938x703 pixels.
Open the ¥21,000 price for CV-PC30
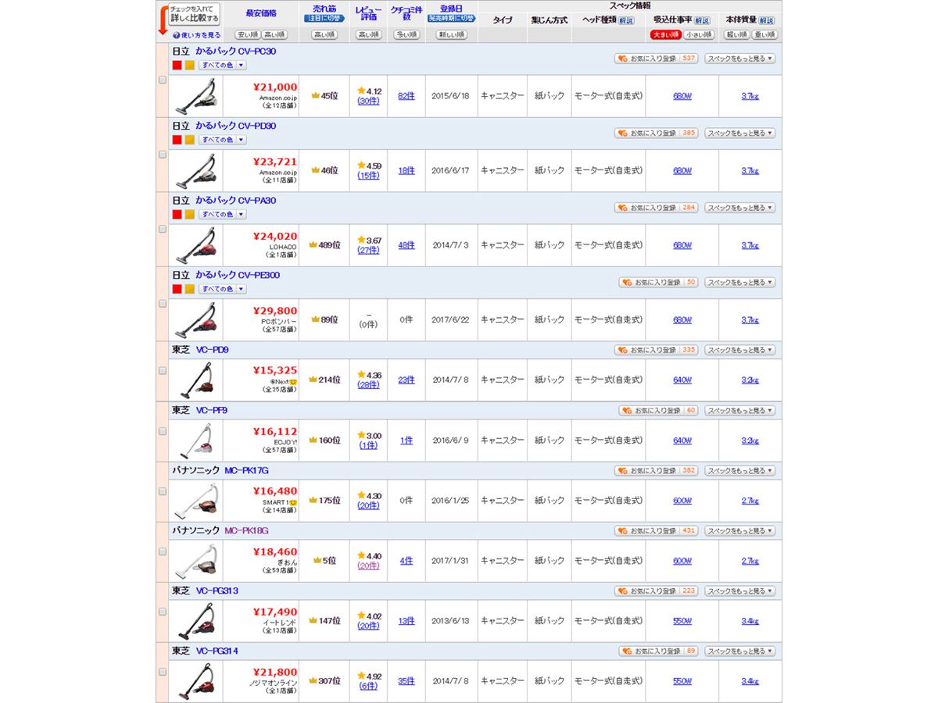tap(275, 87)
